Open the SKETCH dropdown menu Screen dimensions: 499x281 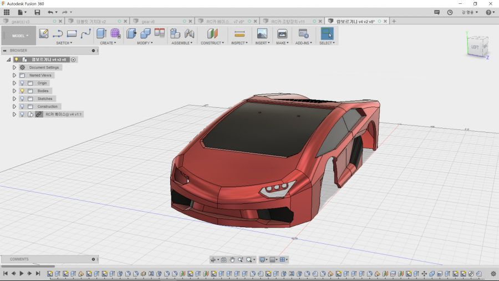(64, 43)
